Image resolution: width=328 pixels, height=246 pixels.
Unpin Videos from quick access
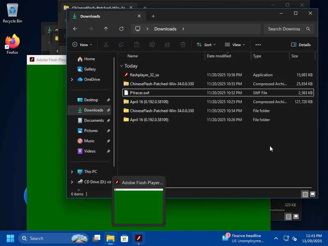coord(108,151)
